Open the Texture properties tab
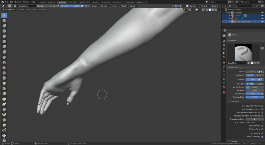This screenshot has height=145, width=265. (x=224, y=92)
